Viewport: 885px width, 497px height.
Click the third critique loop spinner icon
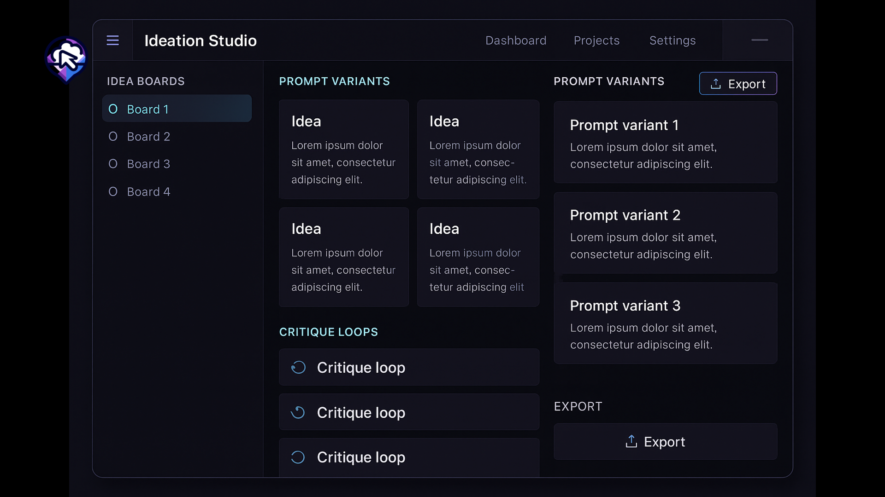[x=298, y=457]
